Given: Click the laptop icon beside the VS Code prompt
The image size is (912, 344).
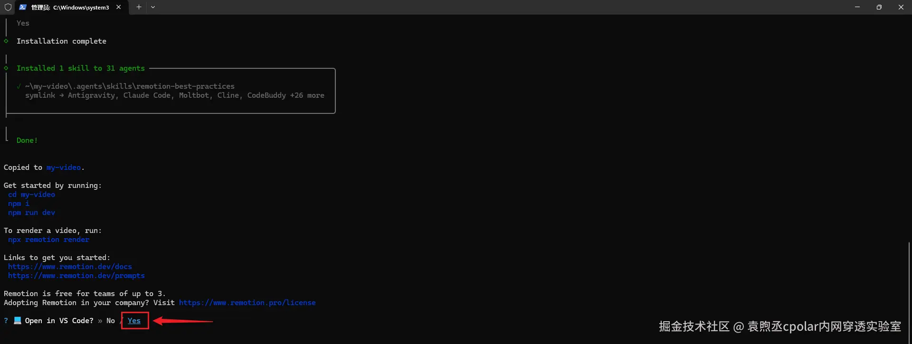Looking at the screenshot, I should (x=18, y=320).
